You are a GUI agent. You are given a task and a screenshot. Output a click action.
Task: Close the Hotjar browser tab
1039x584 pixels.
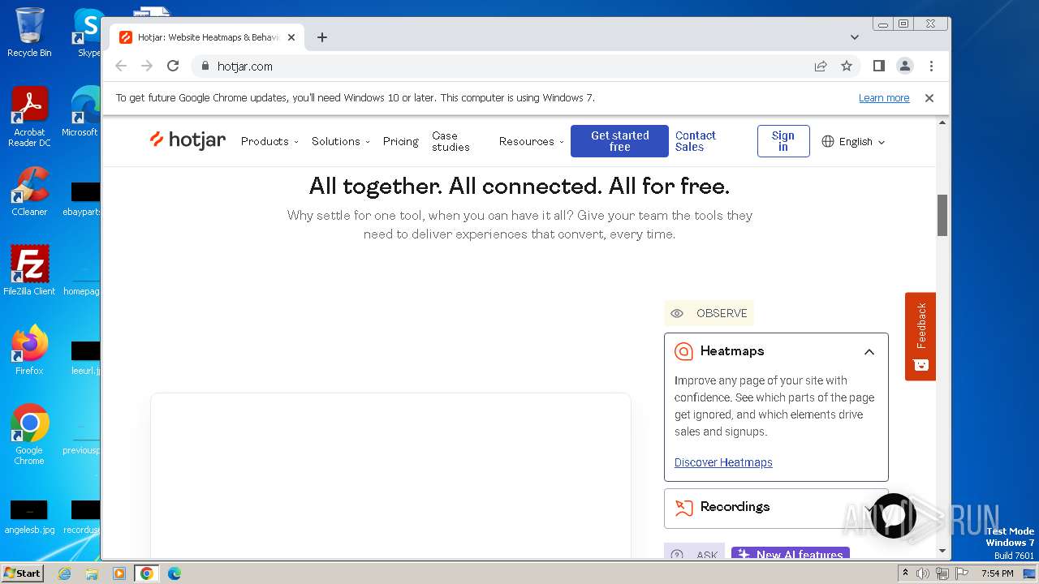coord(291,37)
